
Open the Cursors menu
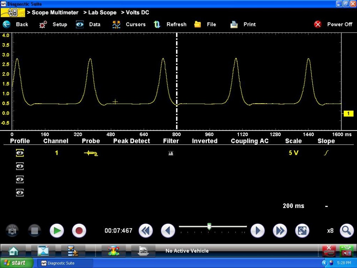pos(129,24)
